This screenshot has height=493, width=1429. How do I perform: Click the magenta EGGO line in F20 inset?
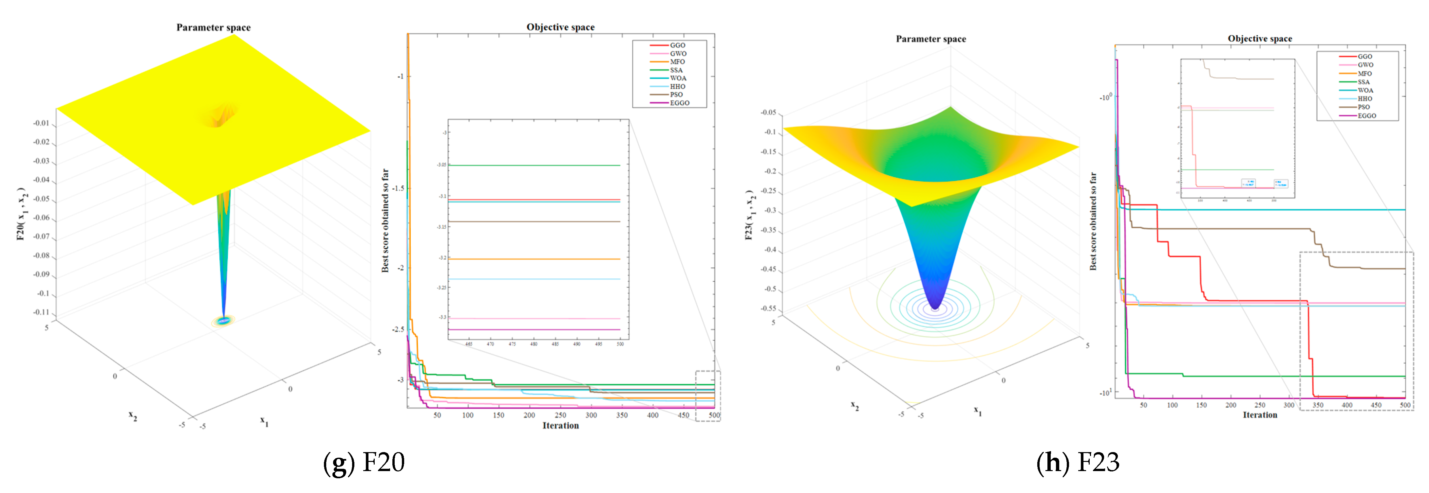pos(534,329)
